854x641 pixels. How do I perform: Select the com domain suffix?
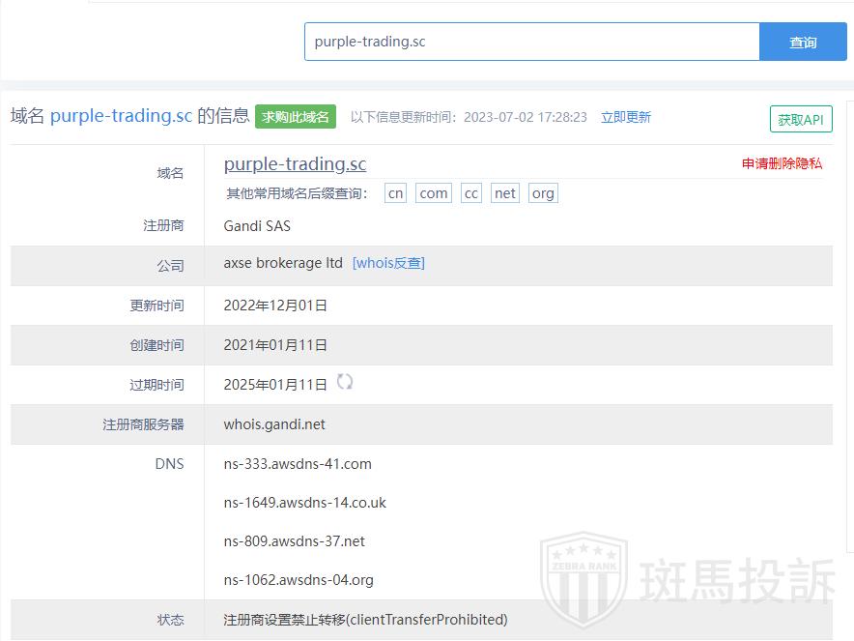434,193
